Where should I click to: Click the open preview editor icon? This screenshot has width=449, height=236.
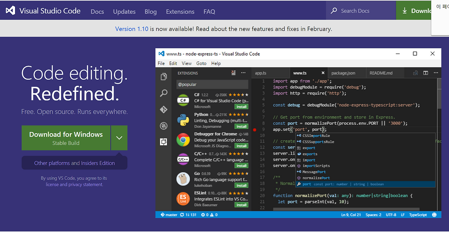pos(416,73)
